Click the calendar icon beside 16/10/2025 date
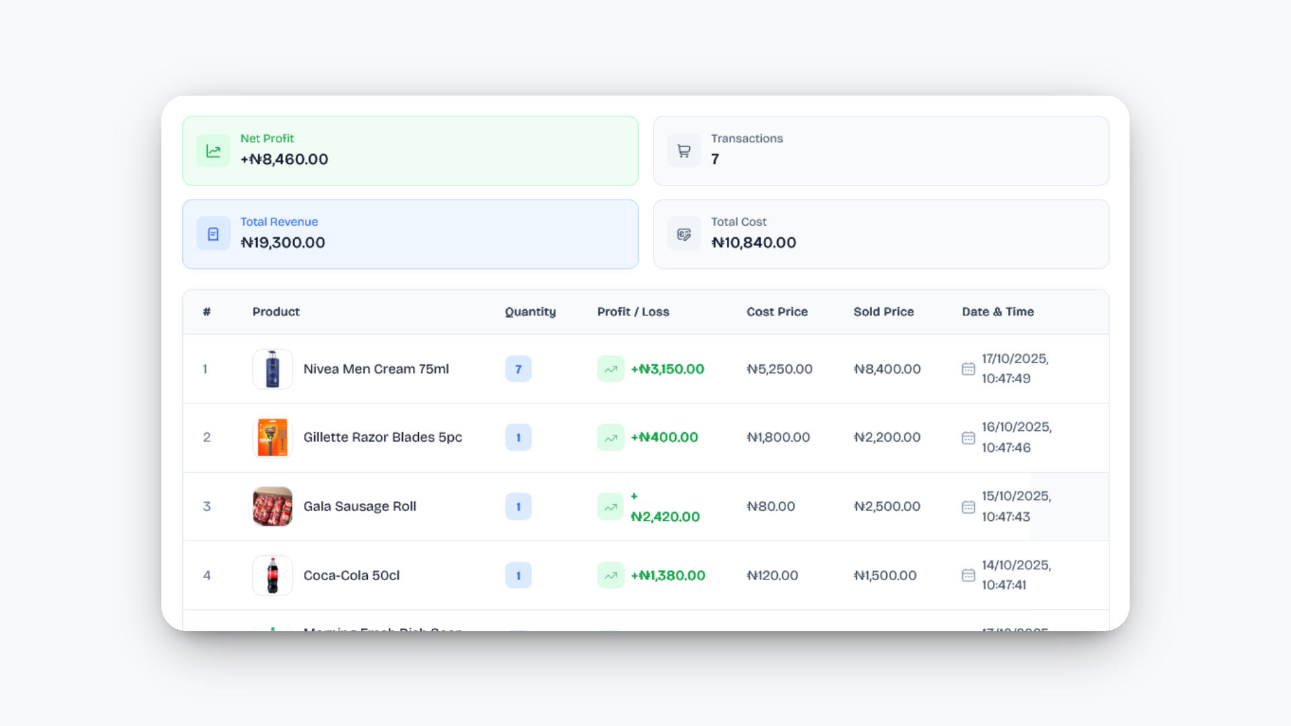 click(x=968, y=438)
